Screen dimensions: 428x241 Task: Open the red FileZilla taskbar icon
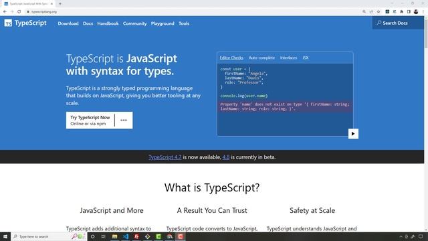[136, 236]
